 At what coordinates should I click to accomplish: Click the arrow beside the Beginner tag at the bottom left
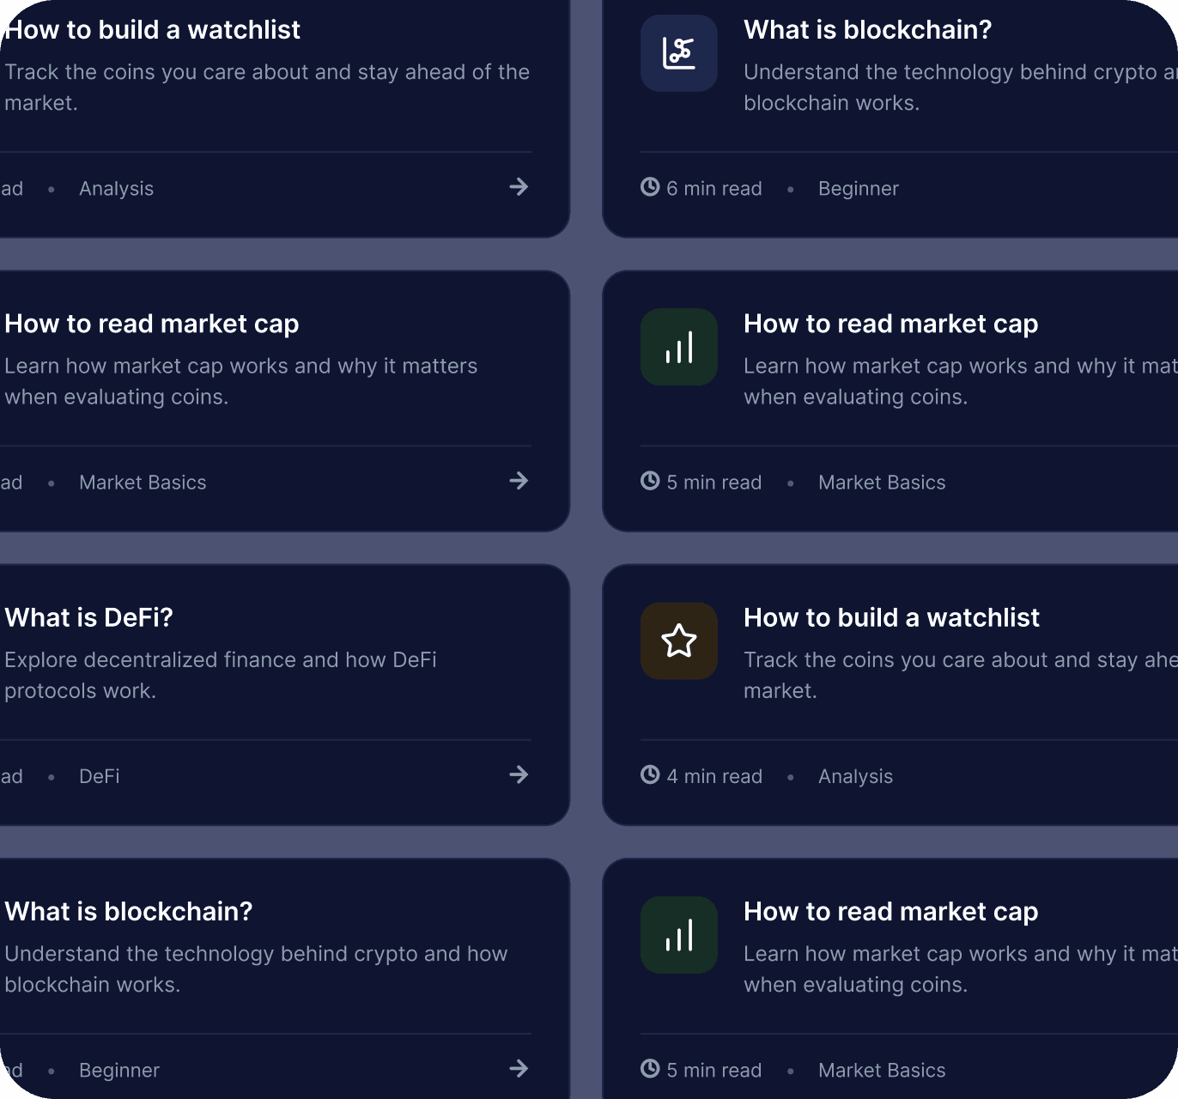coord(519,1069)
